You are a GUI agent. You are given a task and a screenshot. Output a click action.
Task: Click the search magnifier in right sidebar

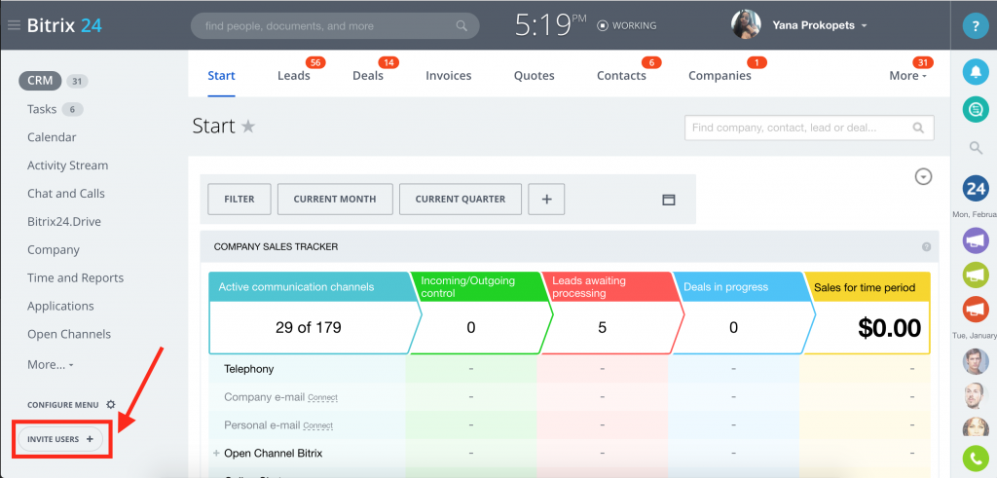(975, 148)
